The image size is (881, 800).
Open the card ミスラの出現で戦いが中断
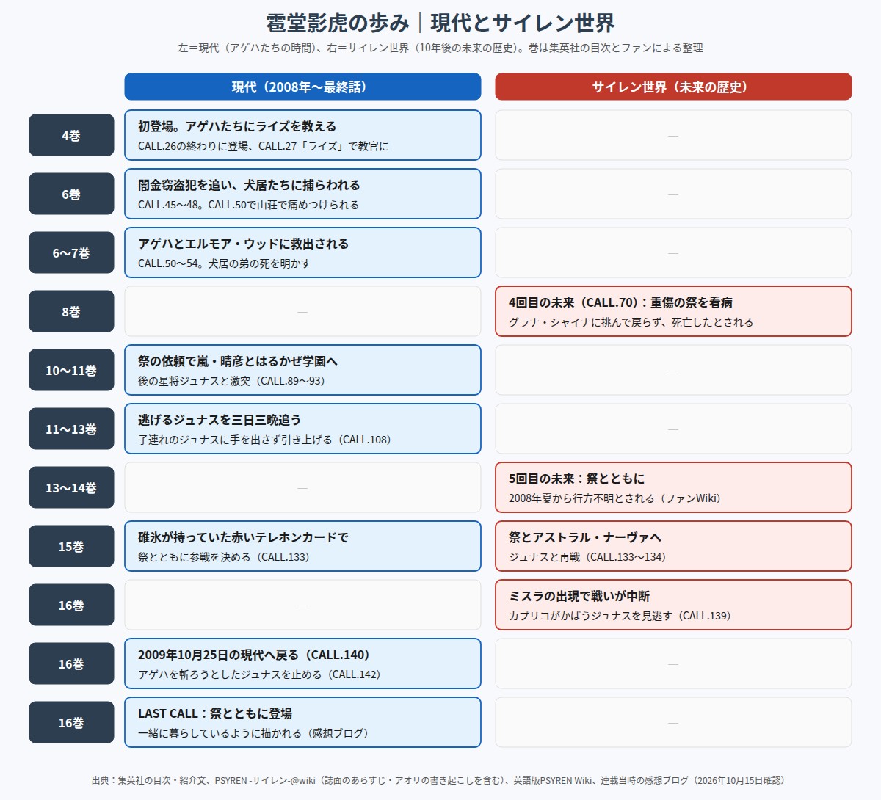(673, 605)
